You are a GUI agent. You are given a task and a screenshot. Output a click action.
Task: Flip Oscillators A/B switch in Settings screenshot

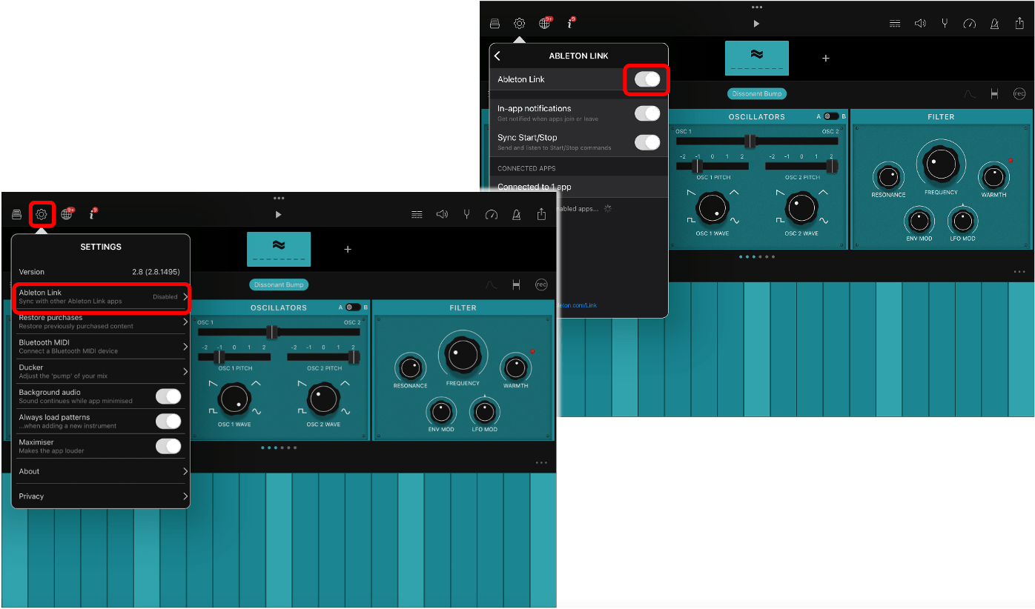click(x=353, y=307)
